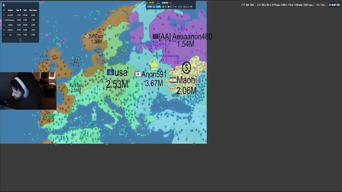
Task: Click the Guld column header
Action: pos(25,10)
